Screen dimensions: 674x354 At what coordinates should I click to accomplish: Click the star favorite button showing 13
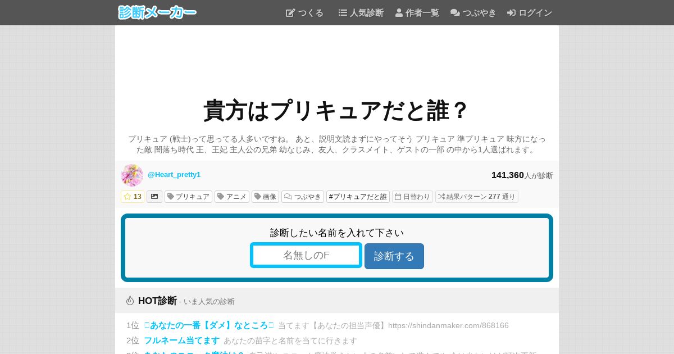tap(133, 197)
